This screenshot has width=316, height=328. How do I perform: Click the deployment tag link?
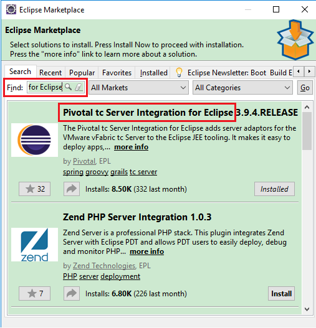tap(120, 276)
